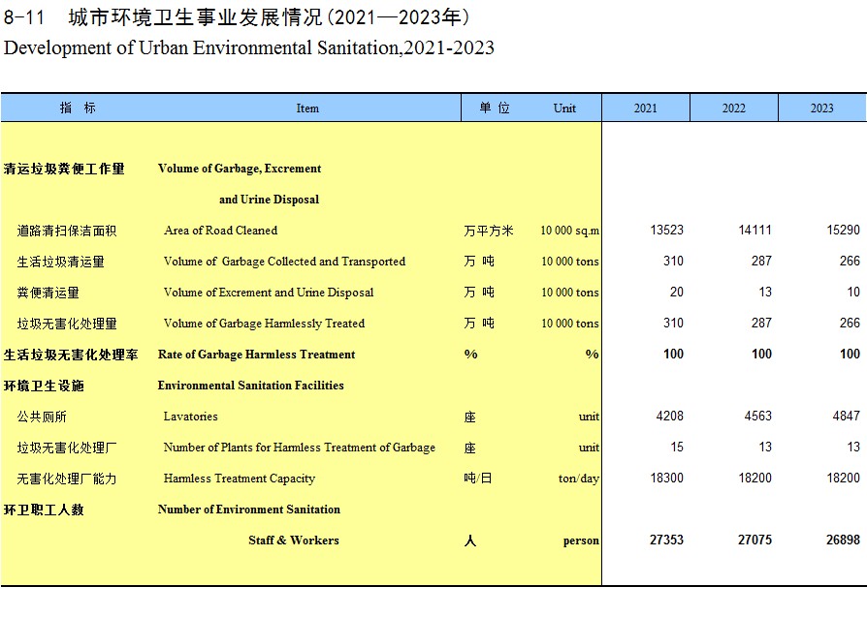Click the 2022 column header
The width and height of the screenshot is (867, 618).
point(734,108)
